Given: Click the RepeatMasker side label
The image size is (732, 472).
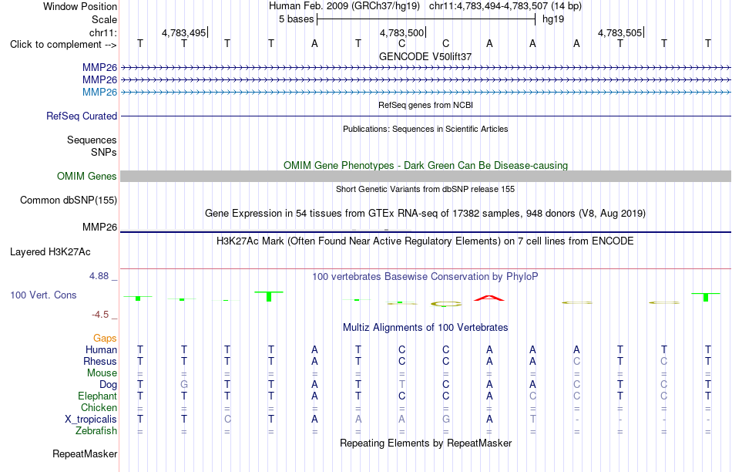Looking at the screenshot, I should click(x=85, y=453).
